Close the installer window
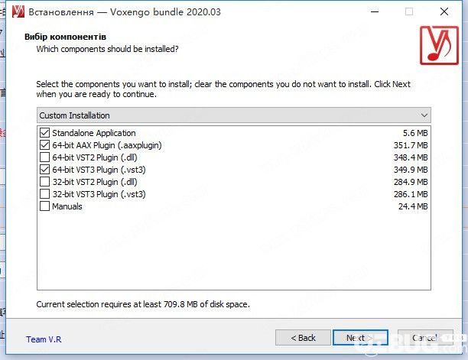Viewport: 468px width, 360px height. [x=444, y=12]
